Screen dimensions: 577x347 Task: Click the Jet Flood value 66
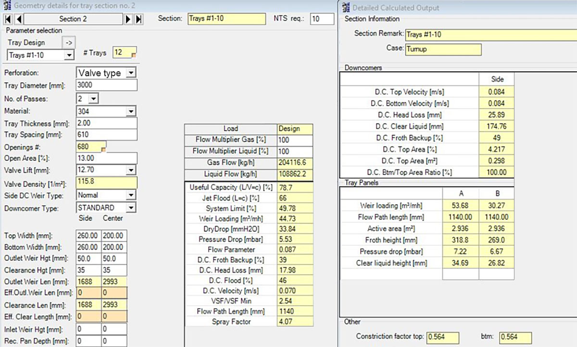[295, 198]
